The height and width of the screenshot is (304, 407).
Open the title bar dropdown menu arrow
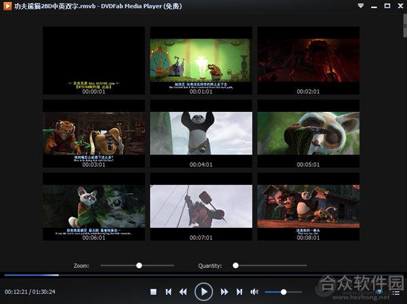click(x=361, y=5)
